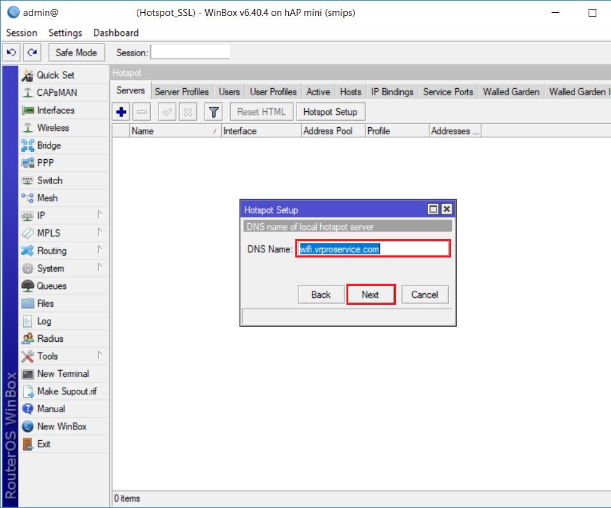Maximize the Hotspot Setup dialog
The height and width of the screenshot is (508, 611).
433,209
